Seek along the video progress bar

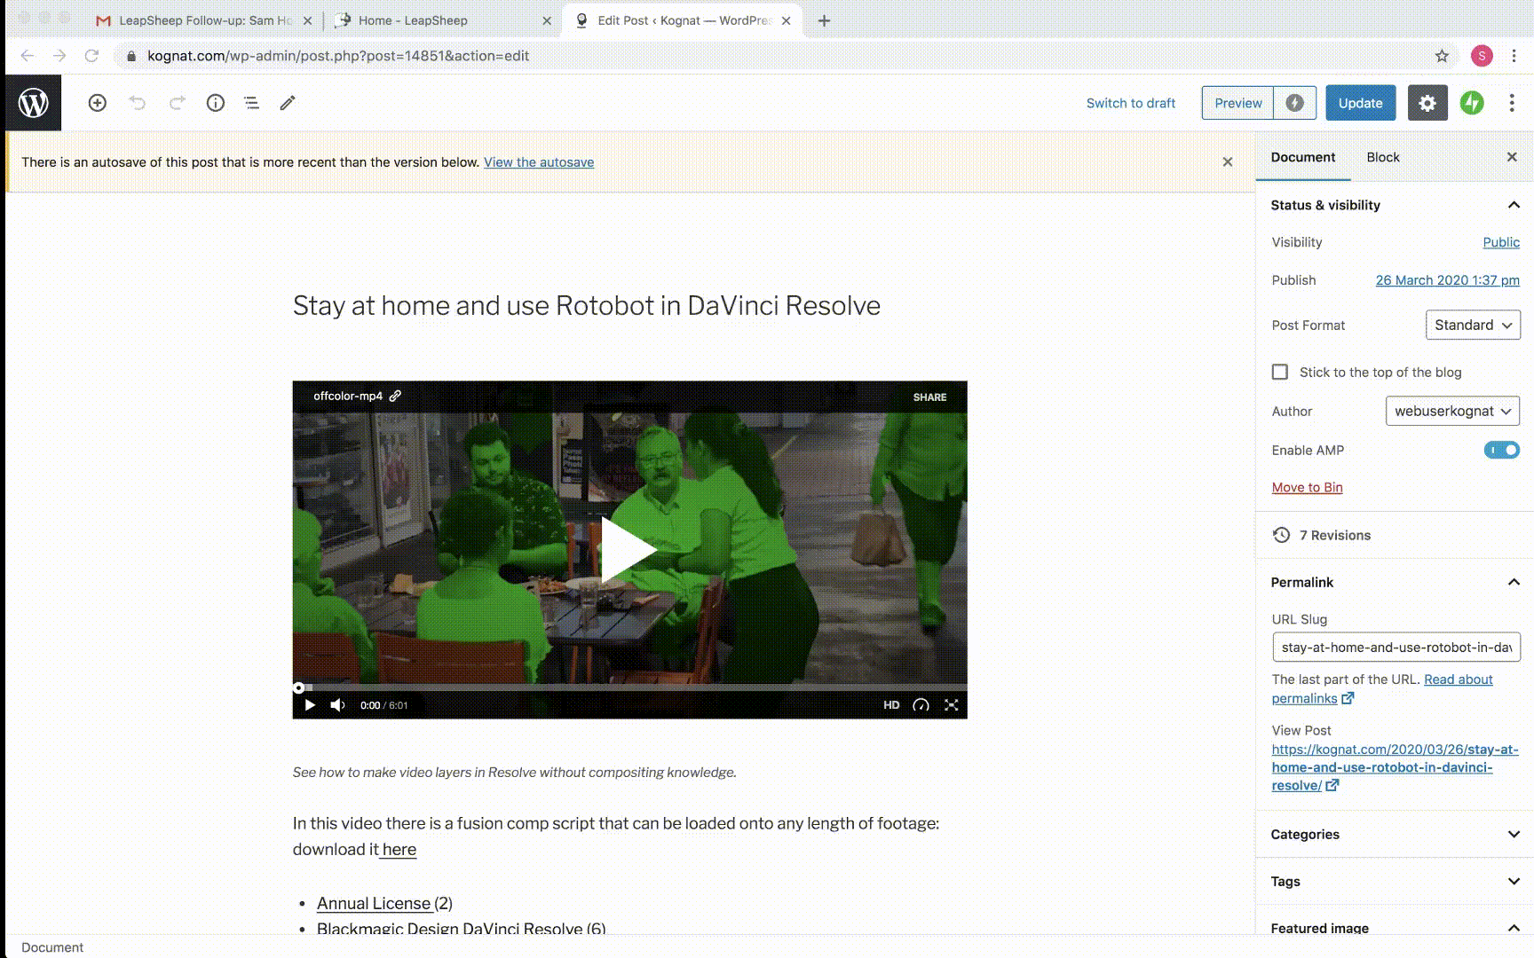pos(629,687)
